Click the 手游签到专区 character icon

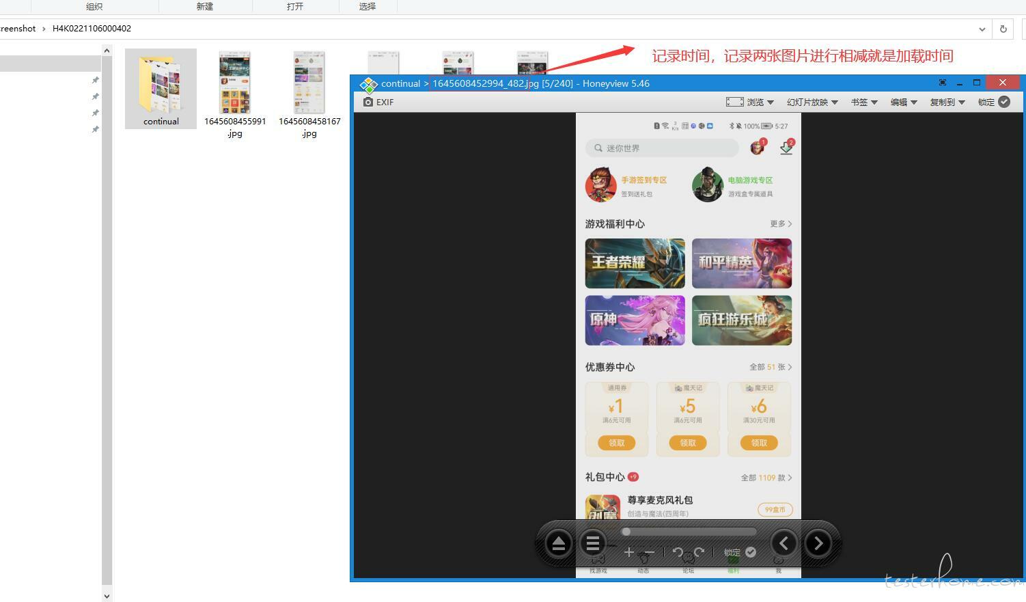click(601, 185)
